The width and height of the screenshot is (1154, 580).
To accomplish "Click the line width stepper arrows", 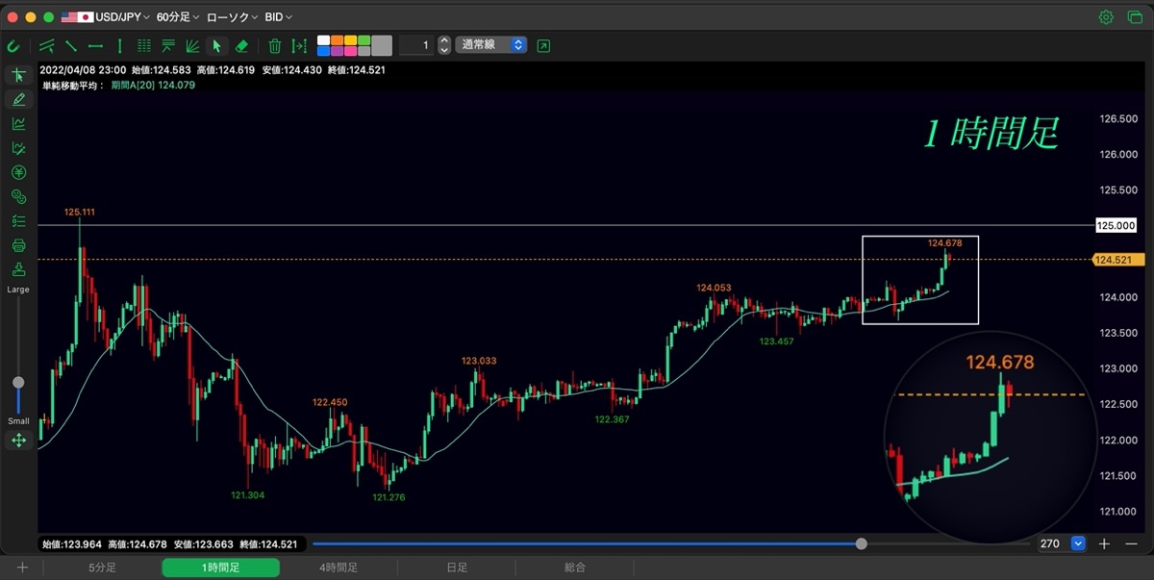I will pyautogui.click(x=443, y=45).
